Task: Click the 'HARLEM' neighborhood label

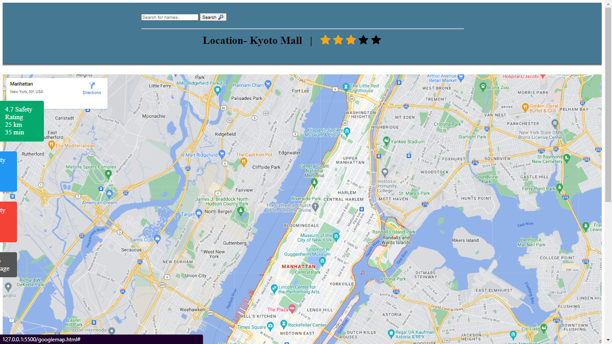Action: [x=346, y=193]
